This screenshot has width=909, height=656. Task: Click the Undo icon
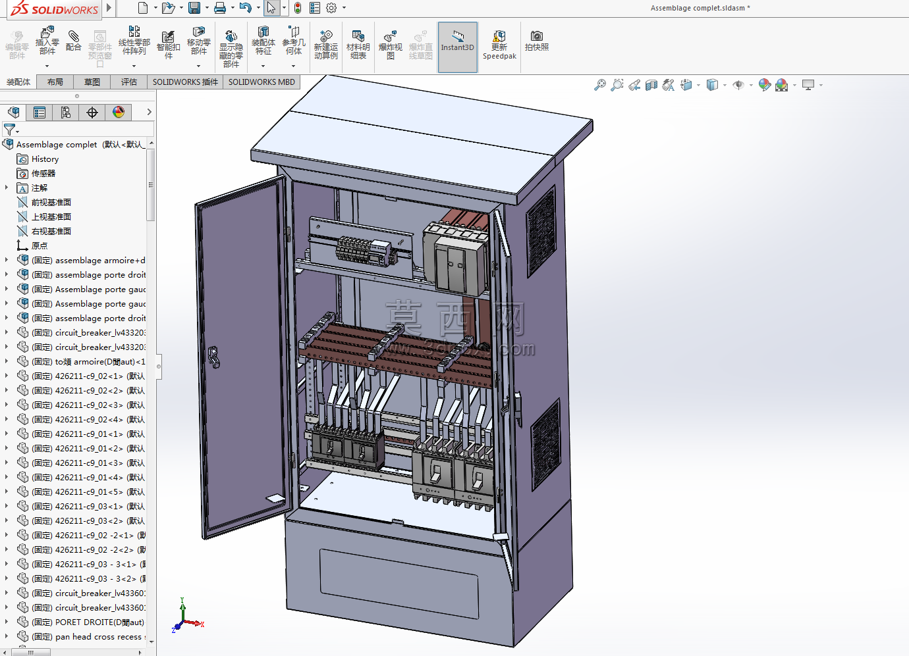(x=246, y=8)
